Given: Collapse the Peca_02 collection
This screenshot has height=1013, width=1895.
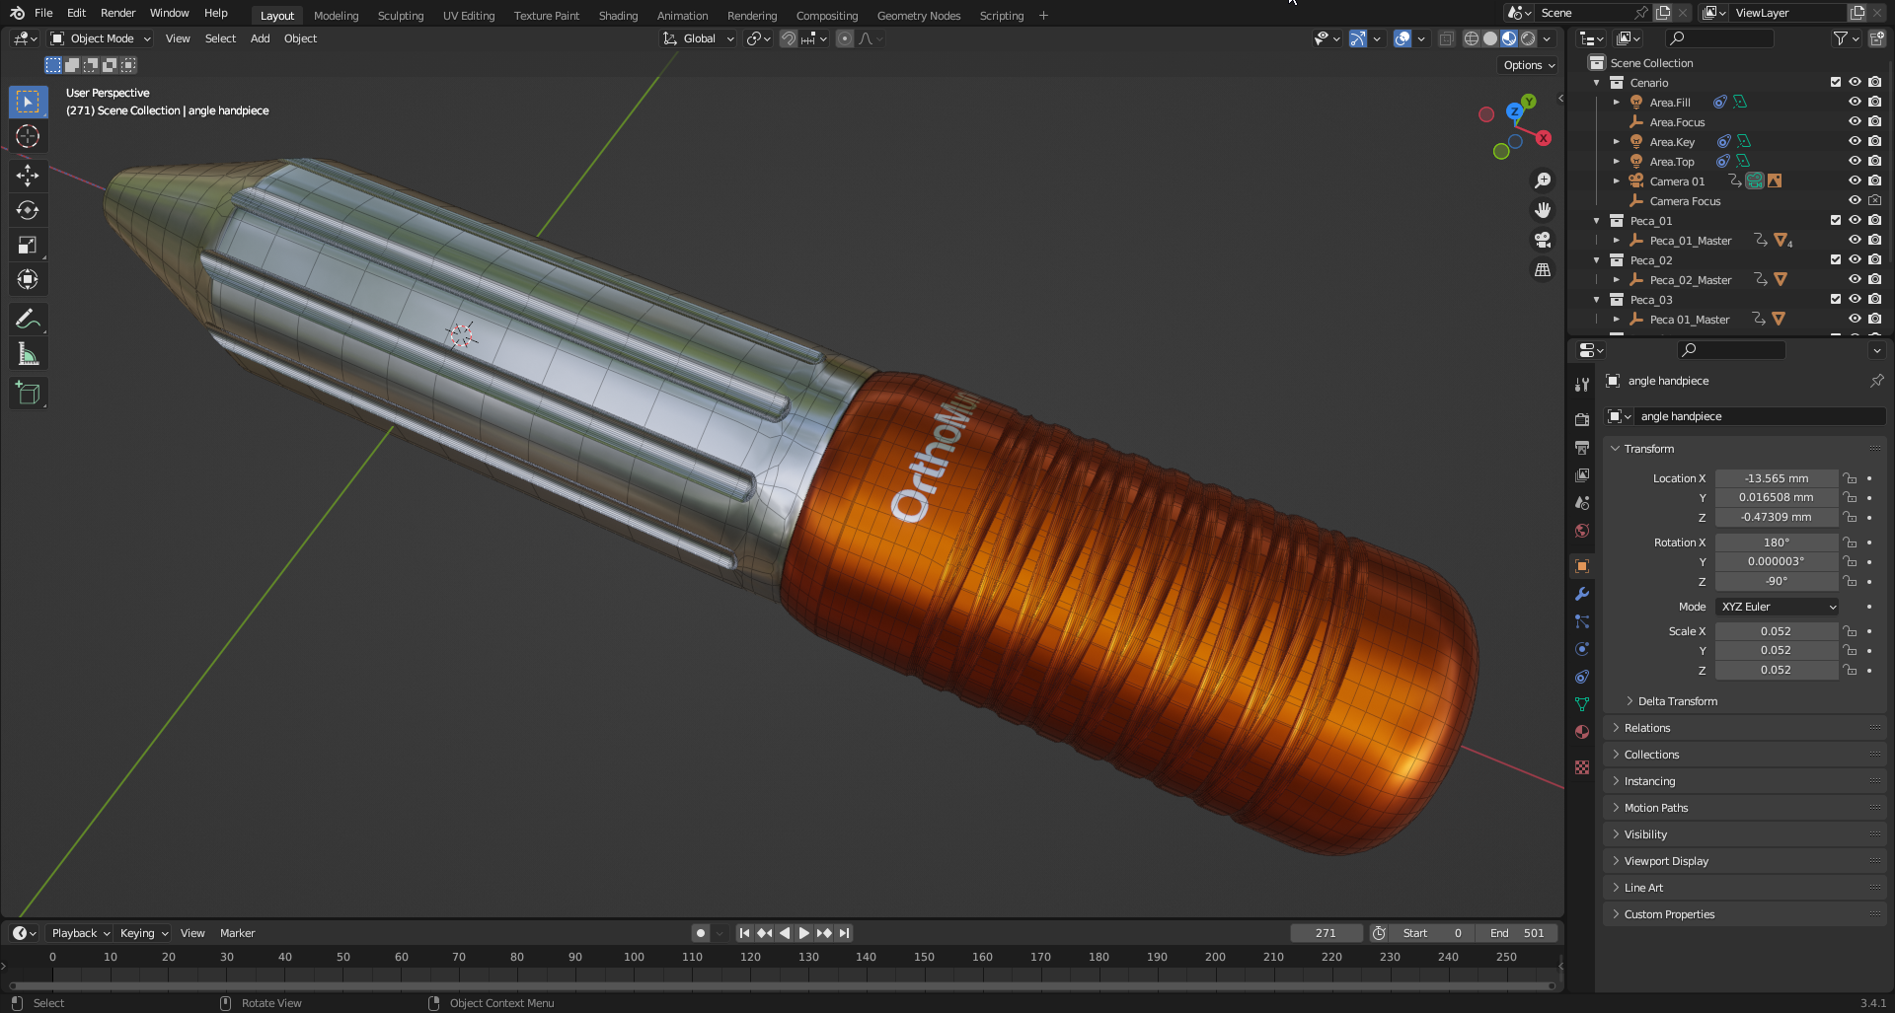Looking at the screenshot, I should (x=1597, y=260).
